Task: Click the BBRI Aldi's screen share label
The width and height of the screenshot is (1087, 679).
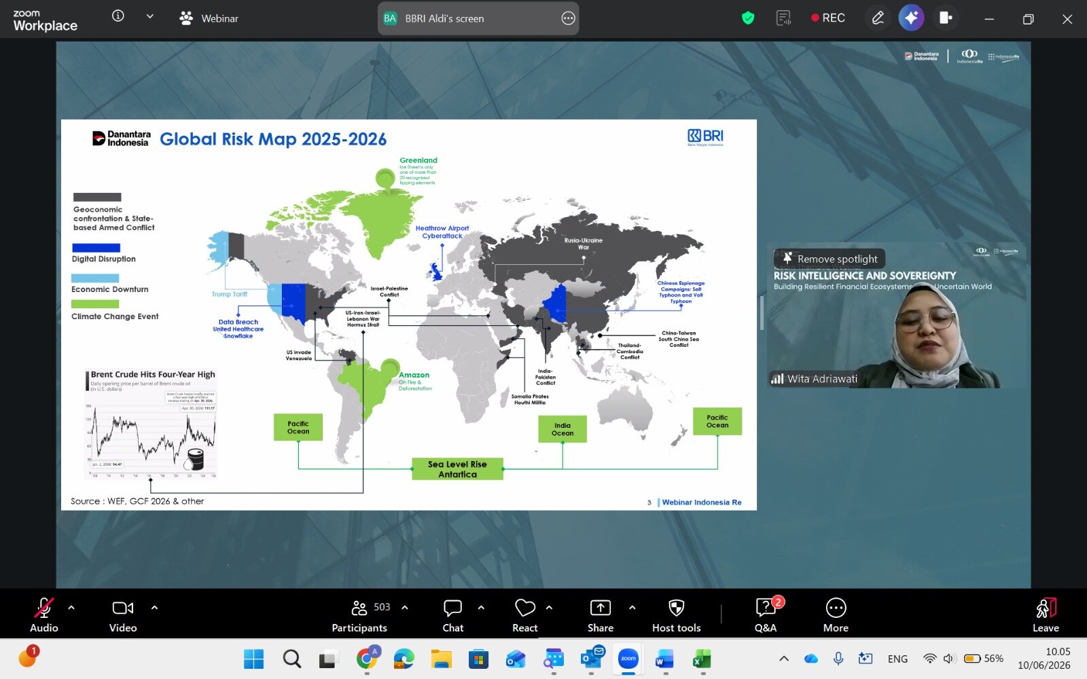Action: [444, 18]
